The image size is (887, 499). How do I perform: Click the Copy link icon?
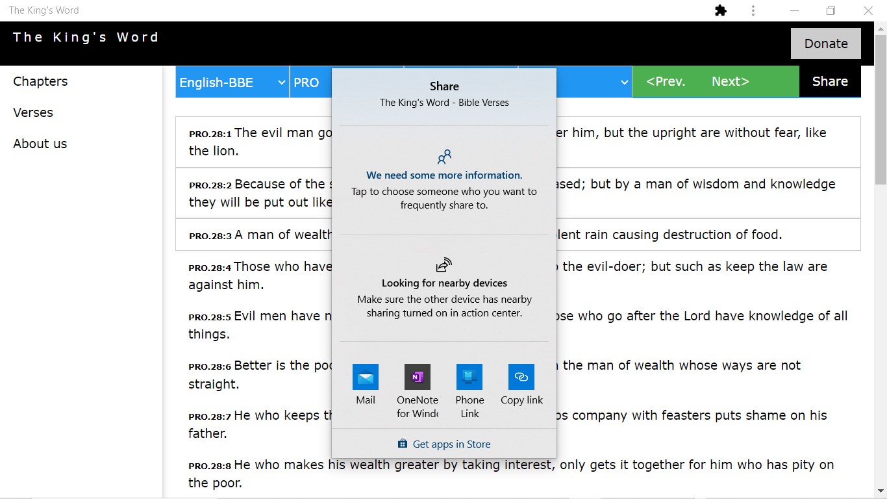(521, 377)
